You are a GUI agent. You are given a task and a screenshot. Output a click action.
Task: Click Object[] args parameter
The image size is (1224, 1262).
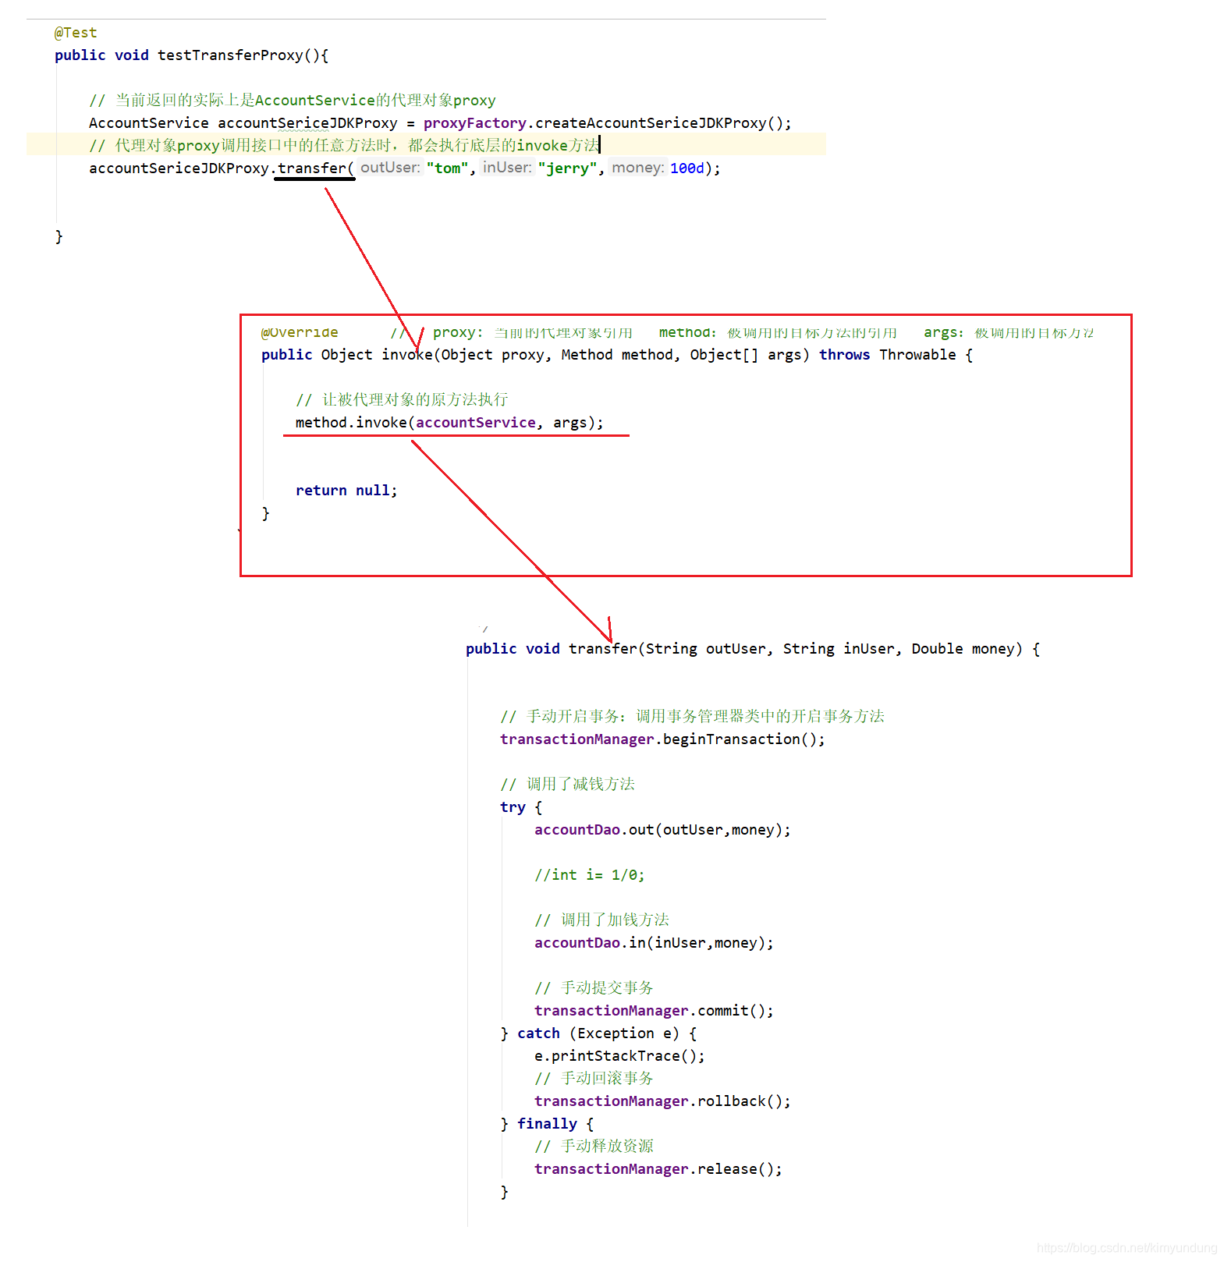(x=745, y=355)
